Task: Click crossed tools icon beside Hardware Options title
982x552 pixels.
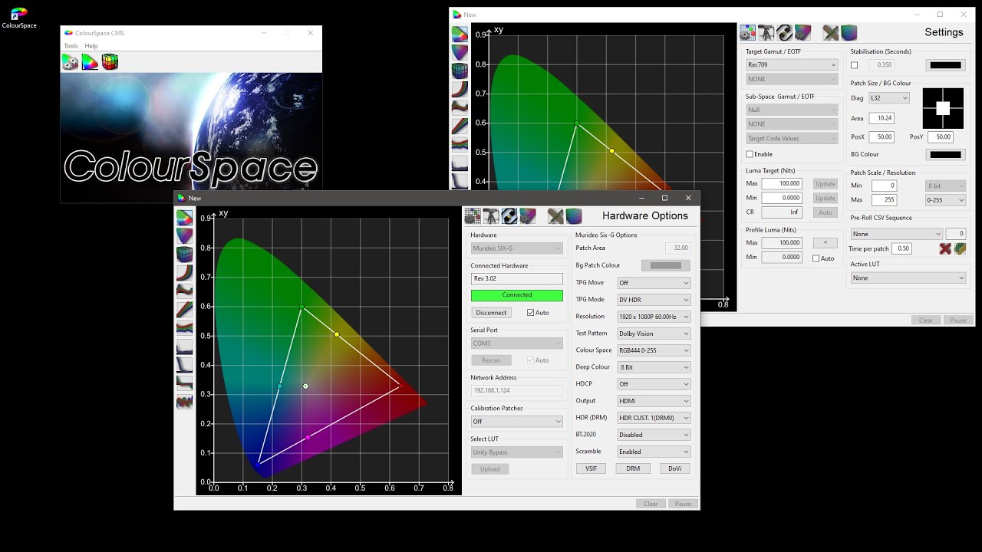Action: click(555, 216)
